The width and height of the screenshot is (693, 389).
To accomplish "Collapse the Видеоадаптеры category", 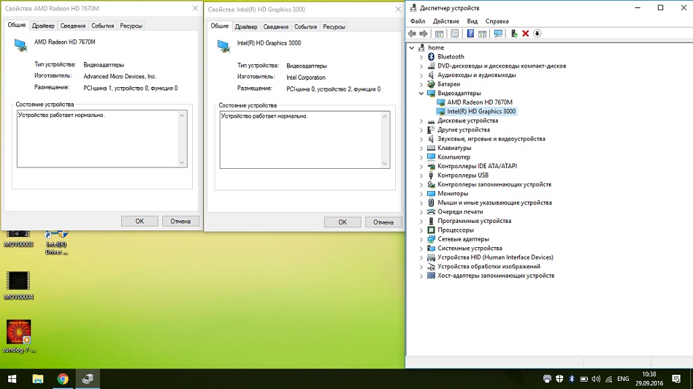I will pyautogui.click(x=421, y=93).
